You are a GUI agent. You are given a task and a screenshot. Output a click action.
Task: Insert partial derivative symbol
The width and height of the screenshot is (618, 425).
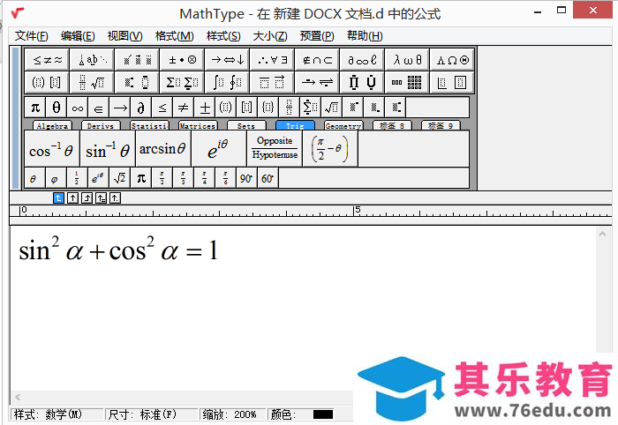[140, 107]
